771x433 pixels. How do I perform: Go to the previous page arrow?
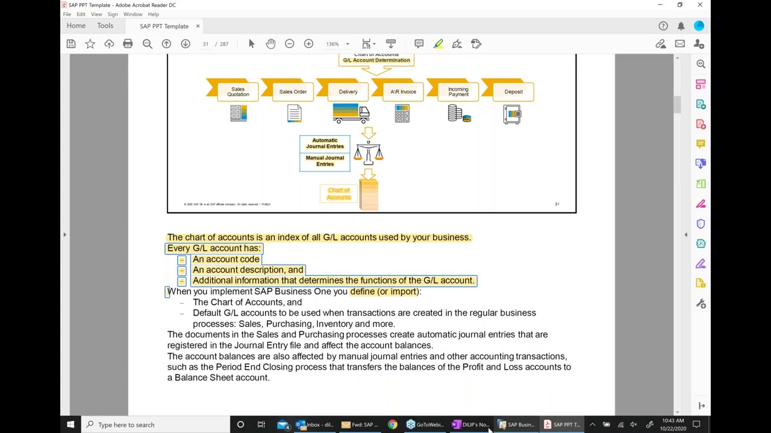pyautogui.click(x=166, y=44)
